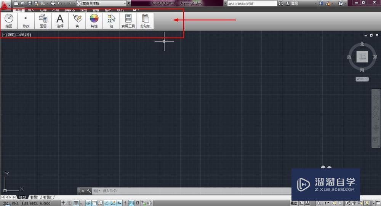
Task: Click the Save diskette icon
Action: 29,3
